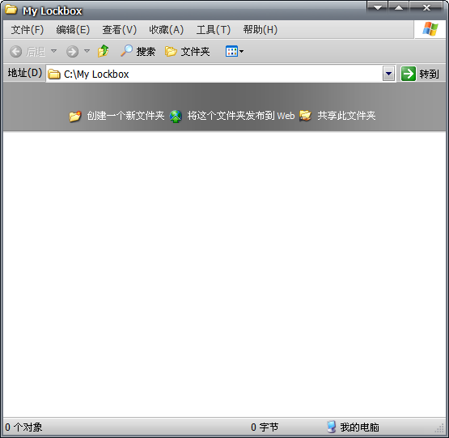Click the Forward arrow button

[x=72, y=52]
